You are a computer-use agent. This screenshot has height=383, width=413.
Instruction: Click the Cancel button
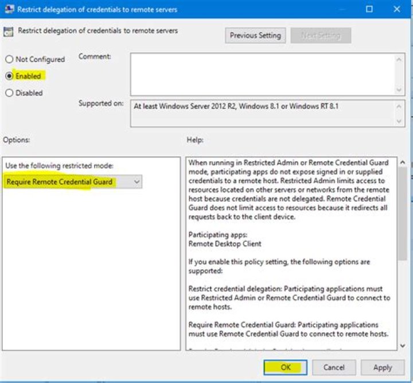[x=334, y=367]
